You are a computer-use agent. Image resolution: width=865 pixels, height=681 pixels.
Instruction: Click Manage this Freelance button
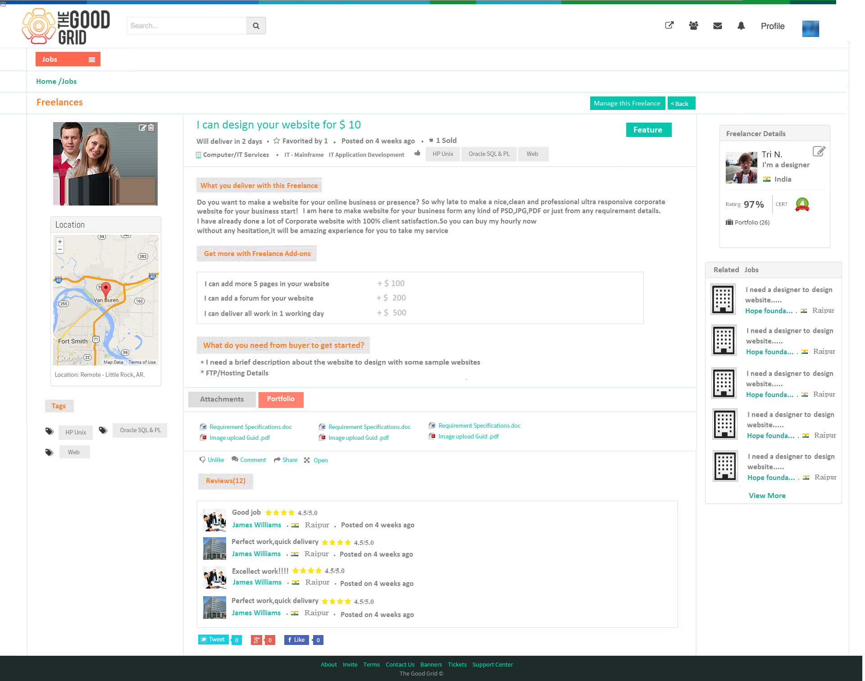pyautogui.click(x=627, y=103)
